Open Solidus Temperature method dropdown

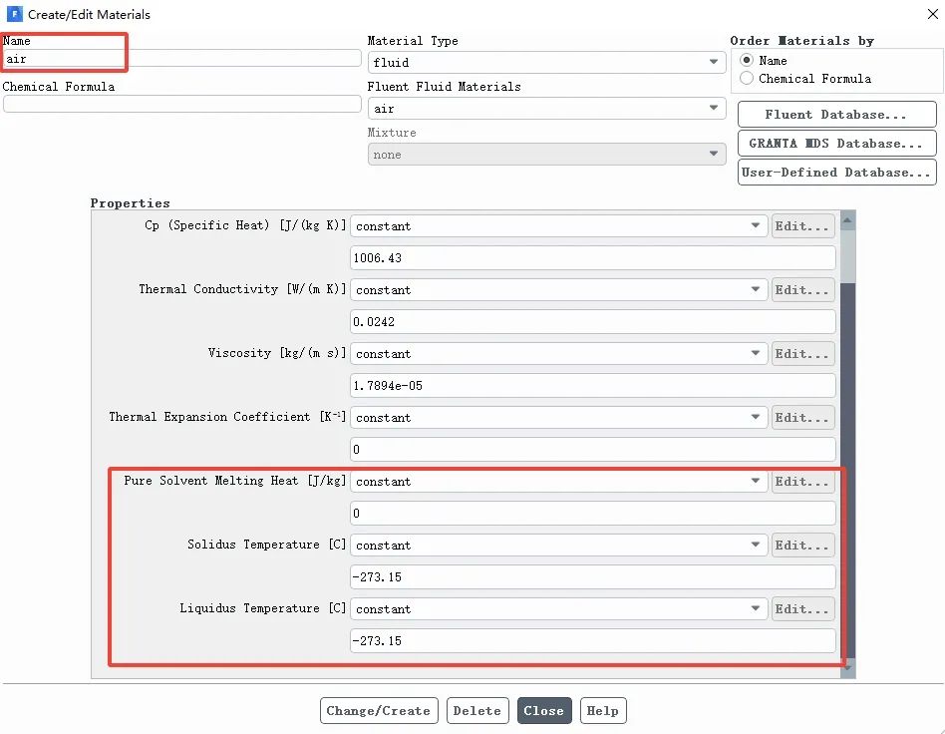558,546
